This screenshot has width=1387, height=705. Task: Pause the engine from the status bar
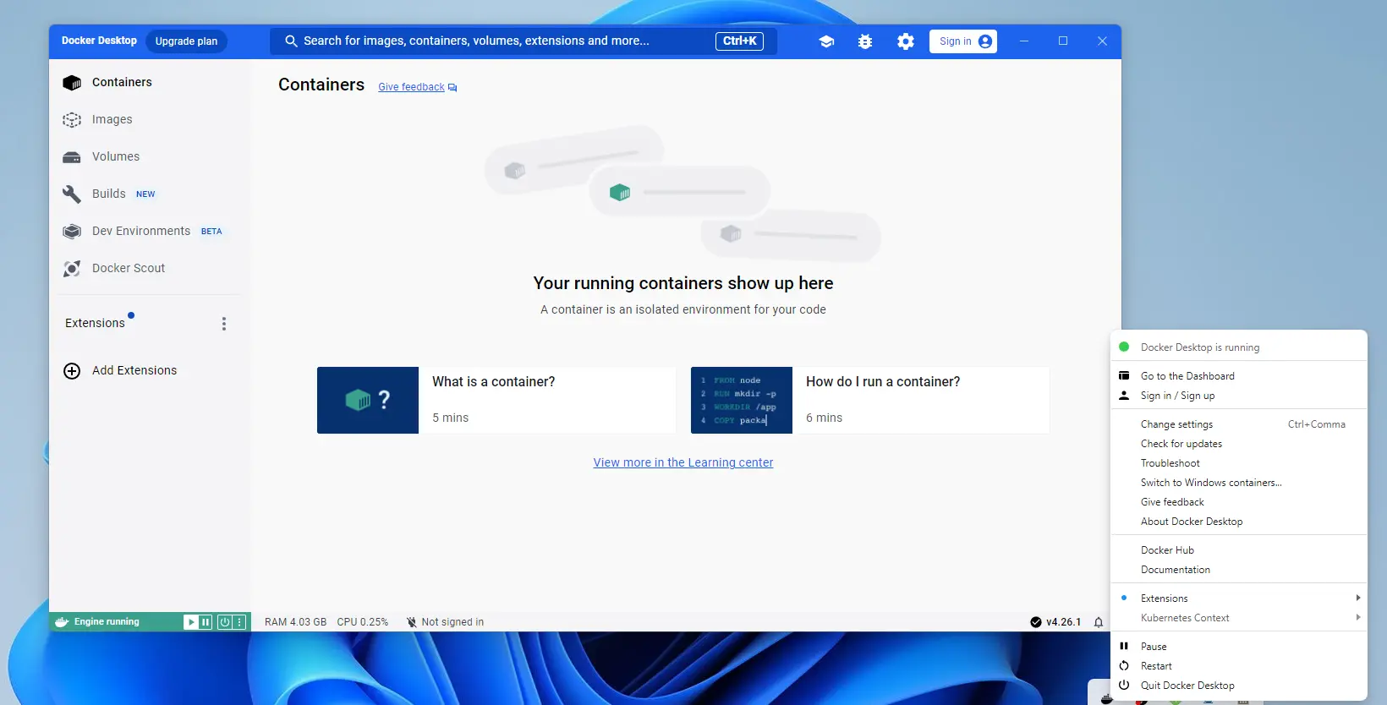[206, 622]
